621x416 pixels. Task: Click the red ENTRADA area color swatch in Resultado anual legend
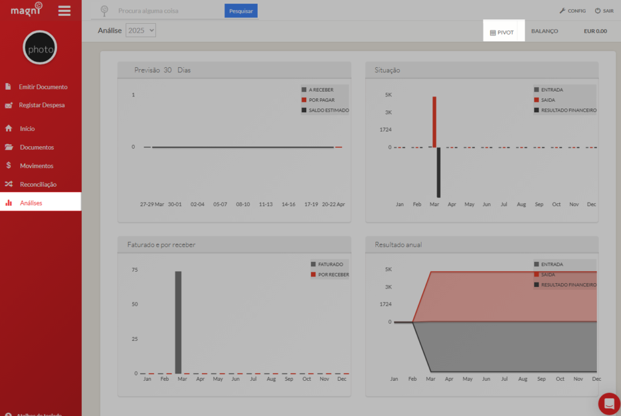click(537, 264)
